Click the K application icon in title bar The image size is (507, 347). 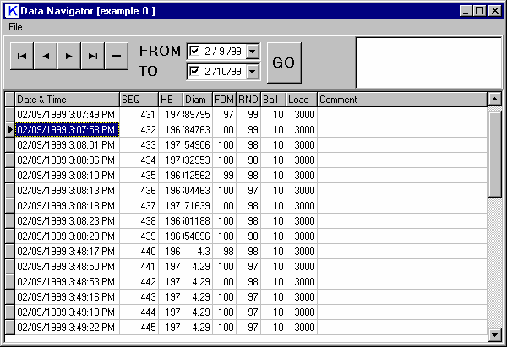coord(12,11)
